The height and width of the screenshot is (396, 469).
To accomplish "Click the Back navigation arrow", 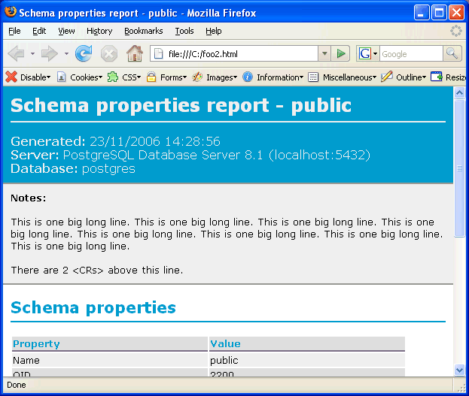I will click(x=17, y=53).
